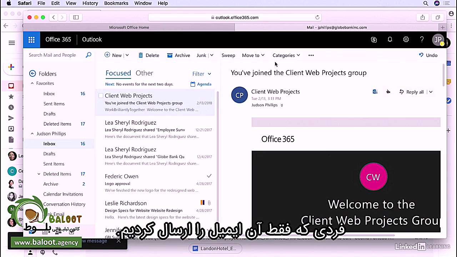
Task: Open the Settings gear in Outlook
Action: click(406, 40)
